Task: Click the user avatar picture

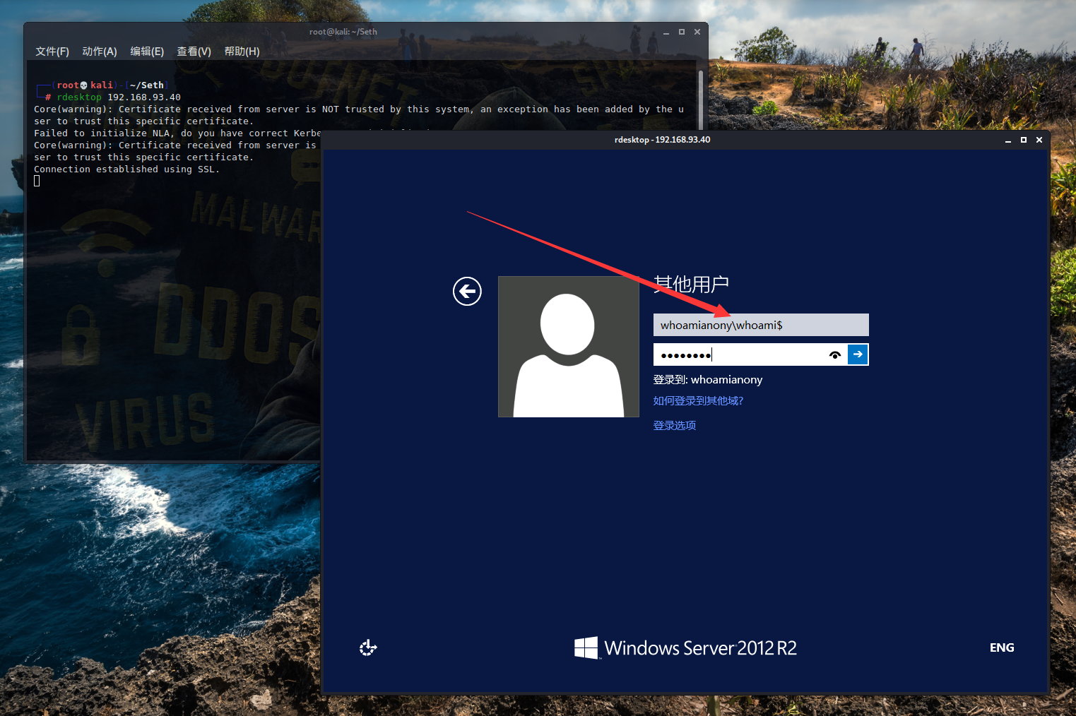Action: click(569, 347)
